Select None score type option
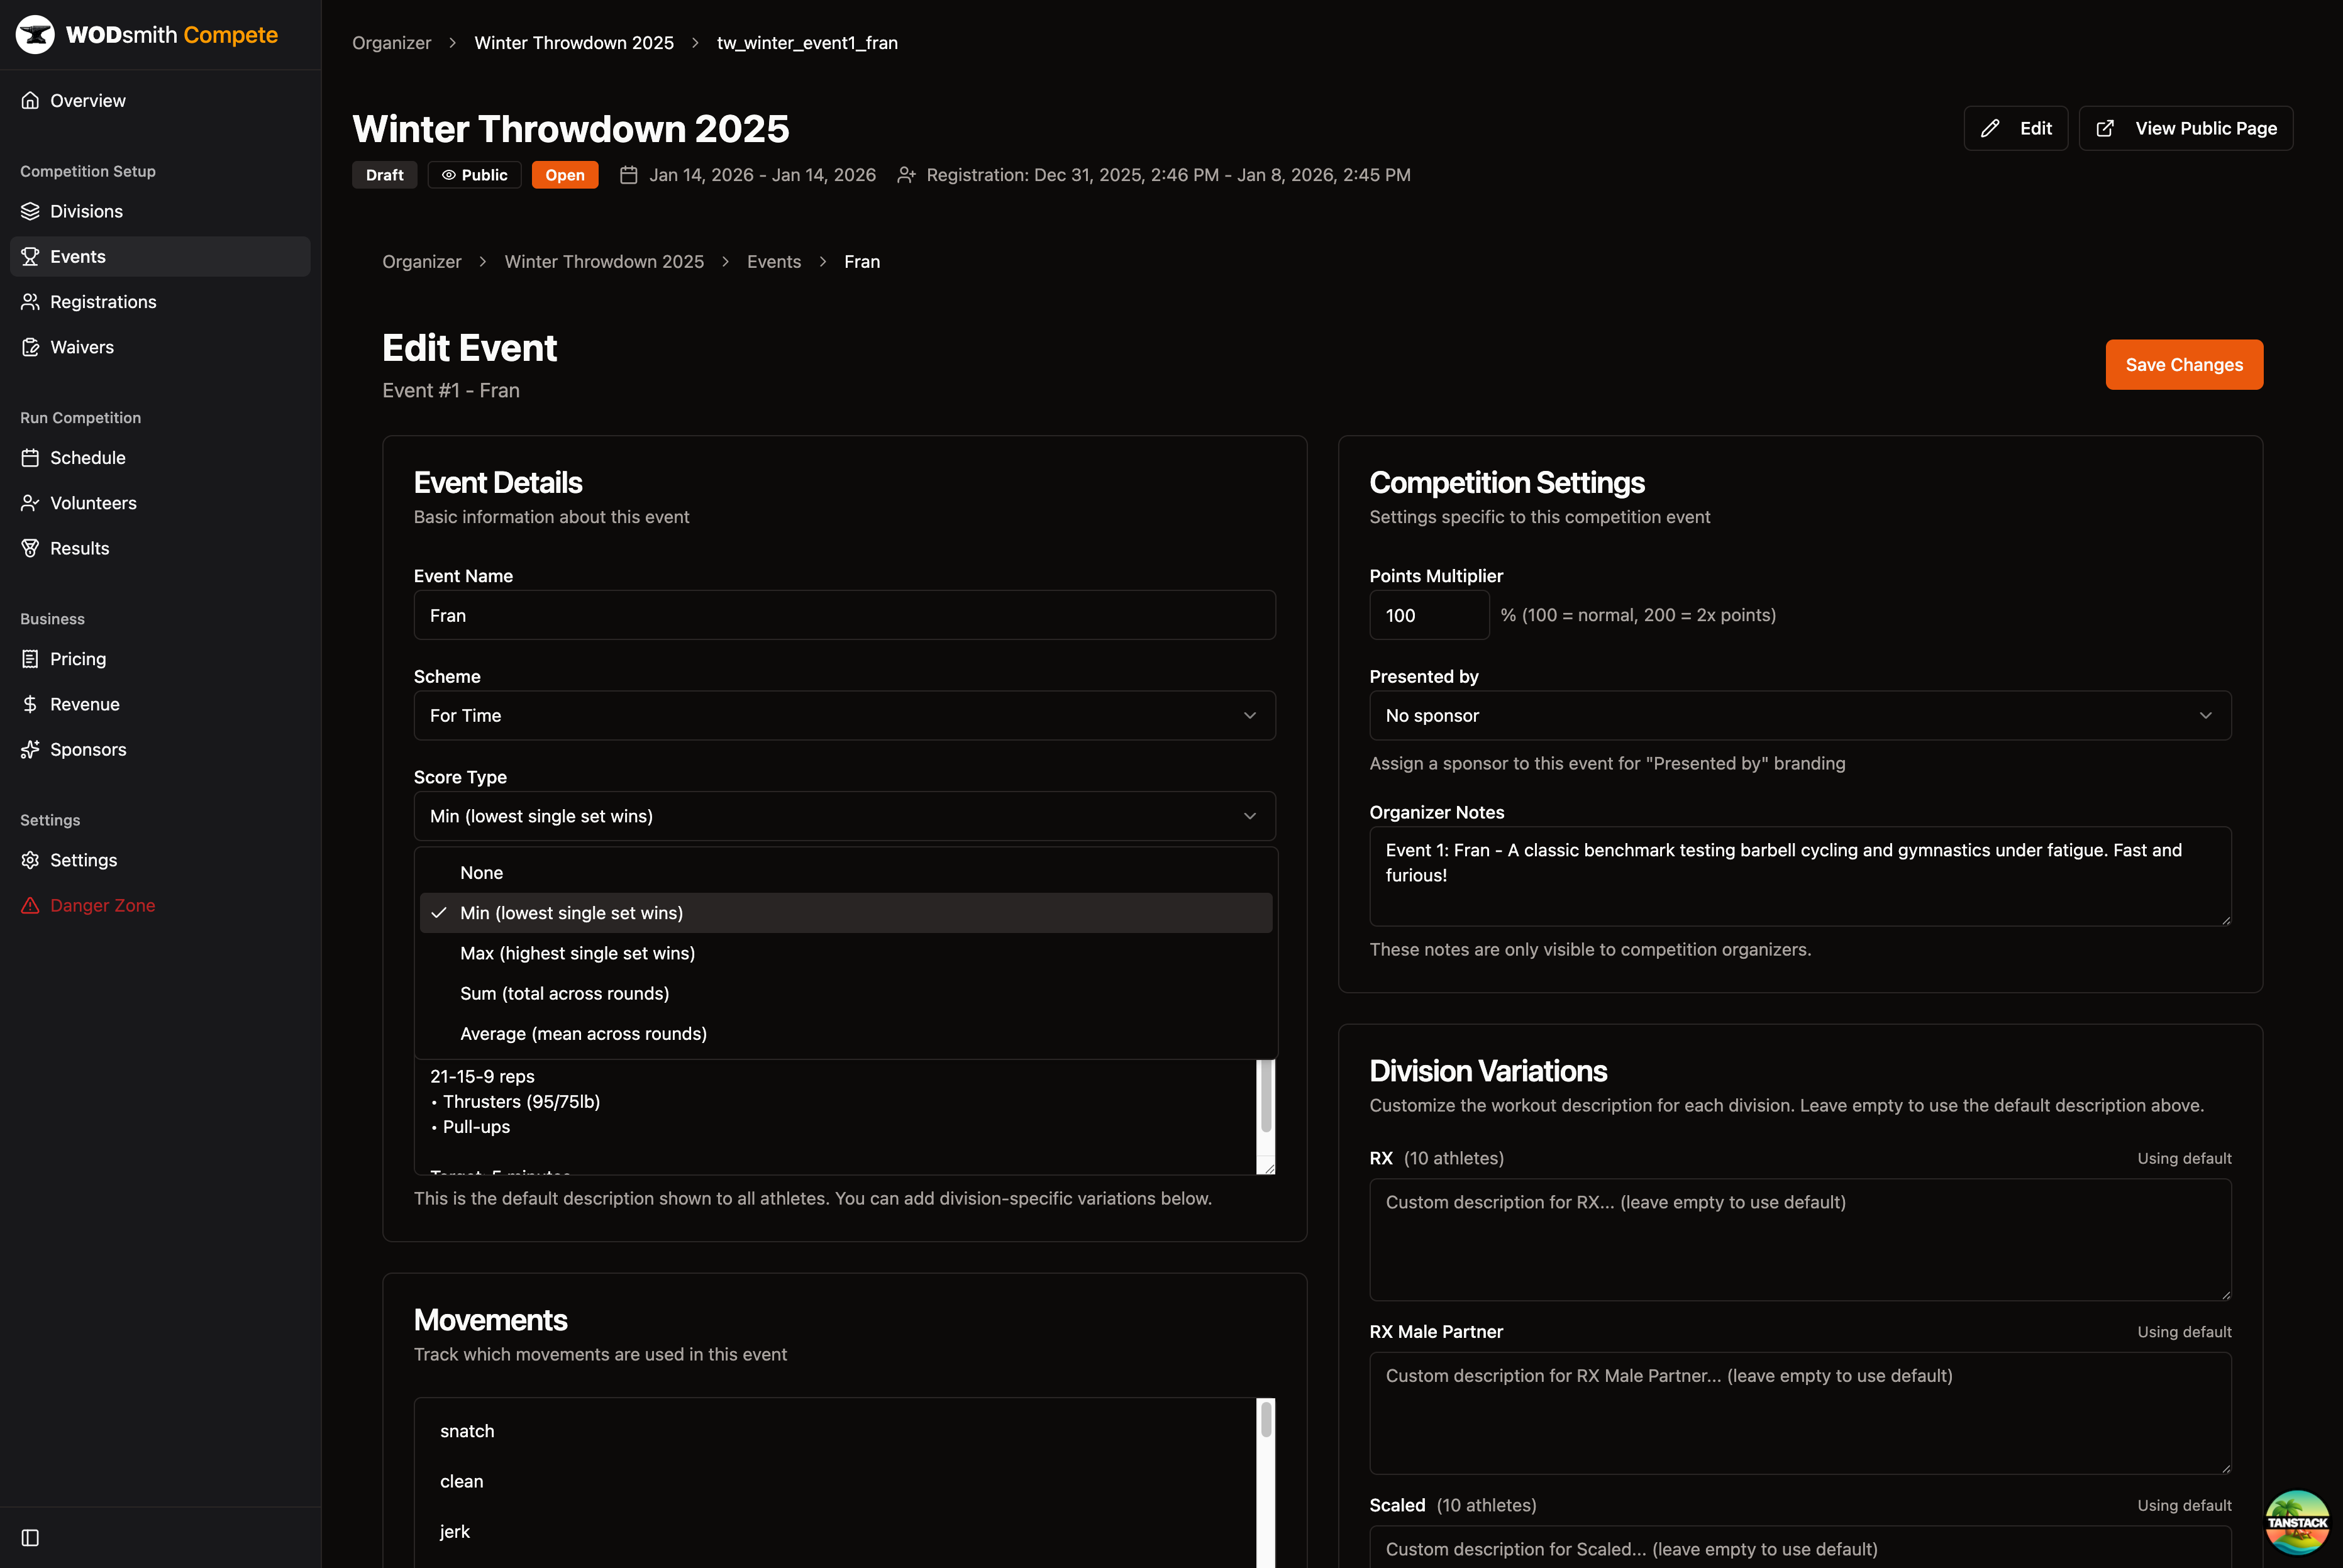Image resolution: width=2343 pixels, height=1568 pixels. point(846,873)
